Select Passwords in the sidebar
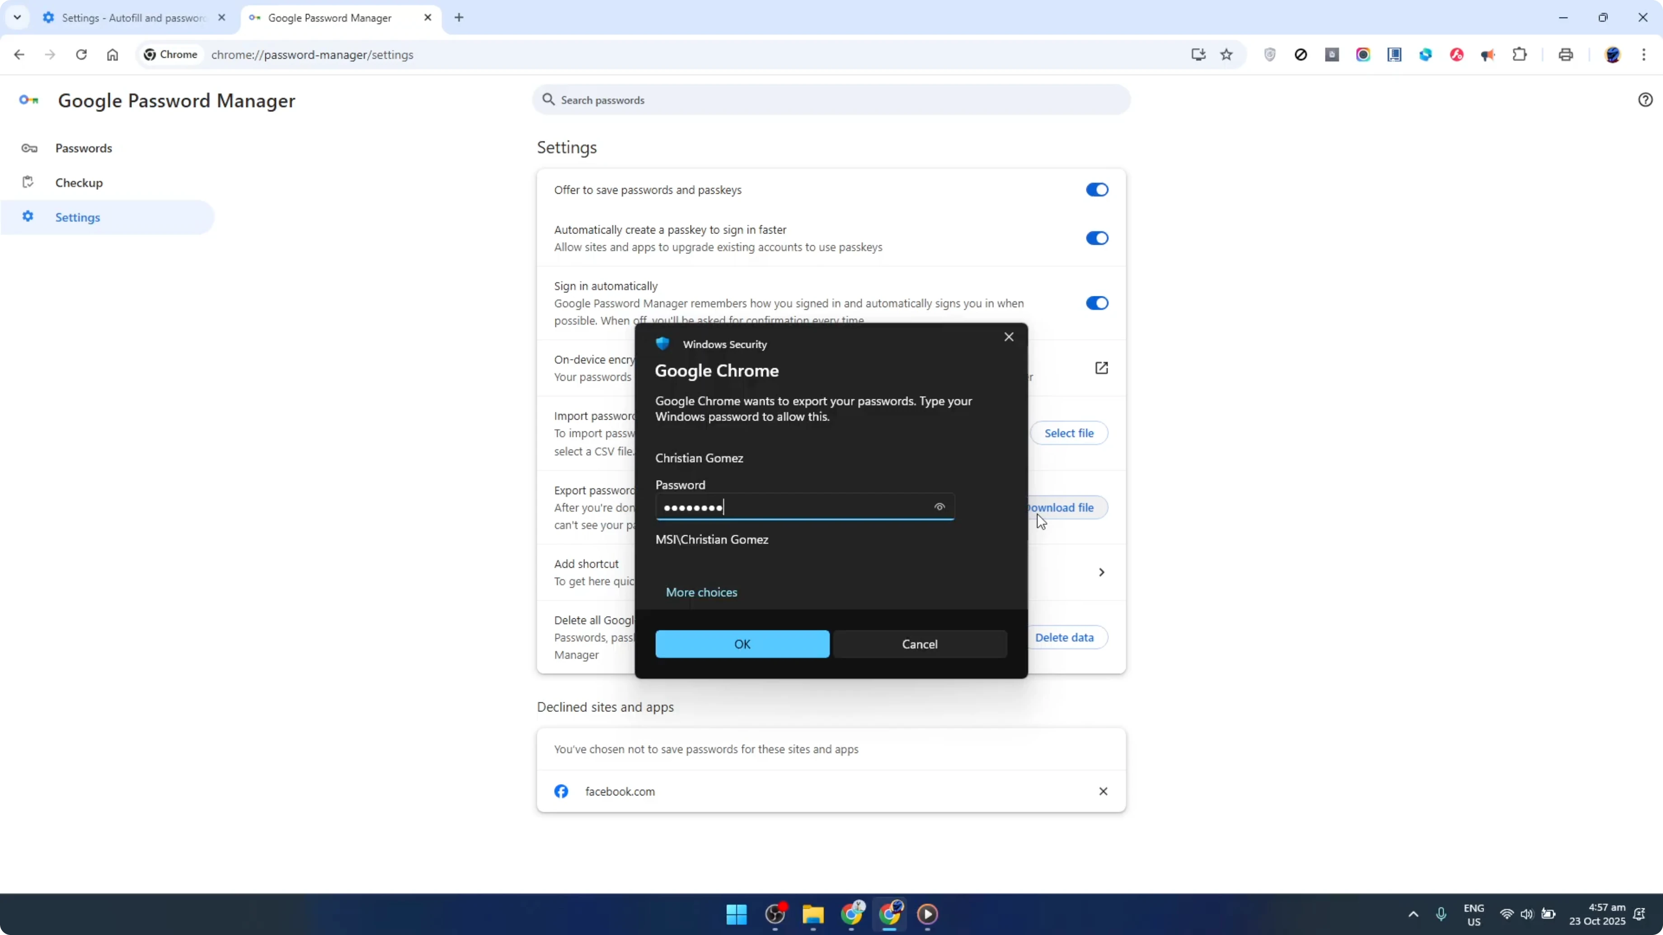The image size is (1663, 935). pos(83,148)
